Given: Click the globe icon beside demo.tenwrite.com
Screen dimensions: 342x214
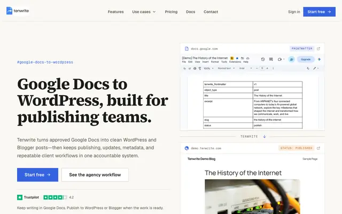Looking at the screenshot, I should pos(186,148).
